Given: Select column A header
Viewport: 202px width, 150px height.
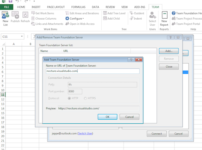Looking at the screenshot, I should tap(14, 44).
